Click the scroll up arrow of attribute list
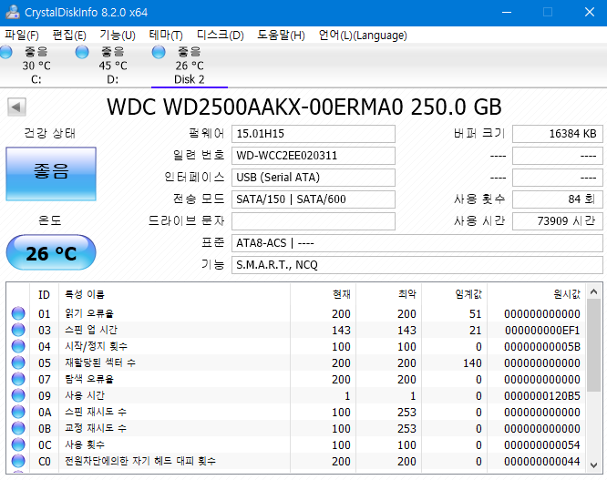This screenshot has width=607, height=480. [x=594, y=291]
